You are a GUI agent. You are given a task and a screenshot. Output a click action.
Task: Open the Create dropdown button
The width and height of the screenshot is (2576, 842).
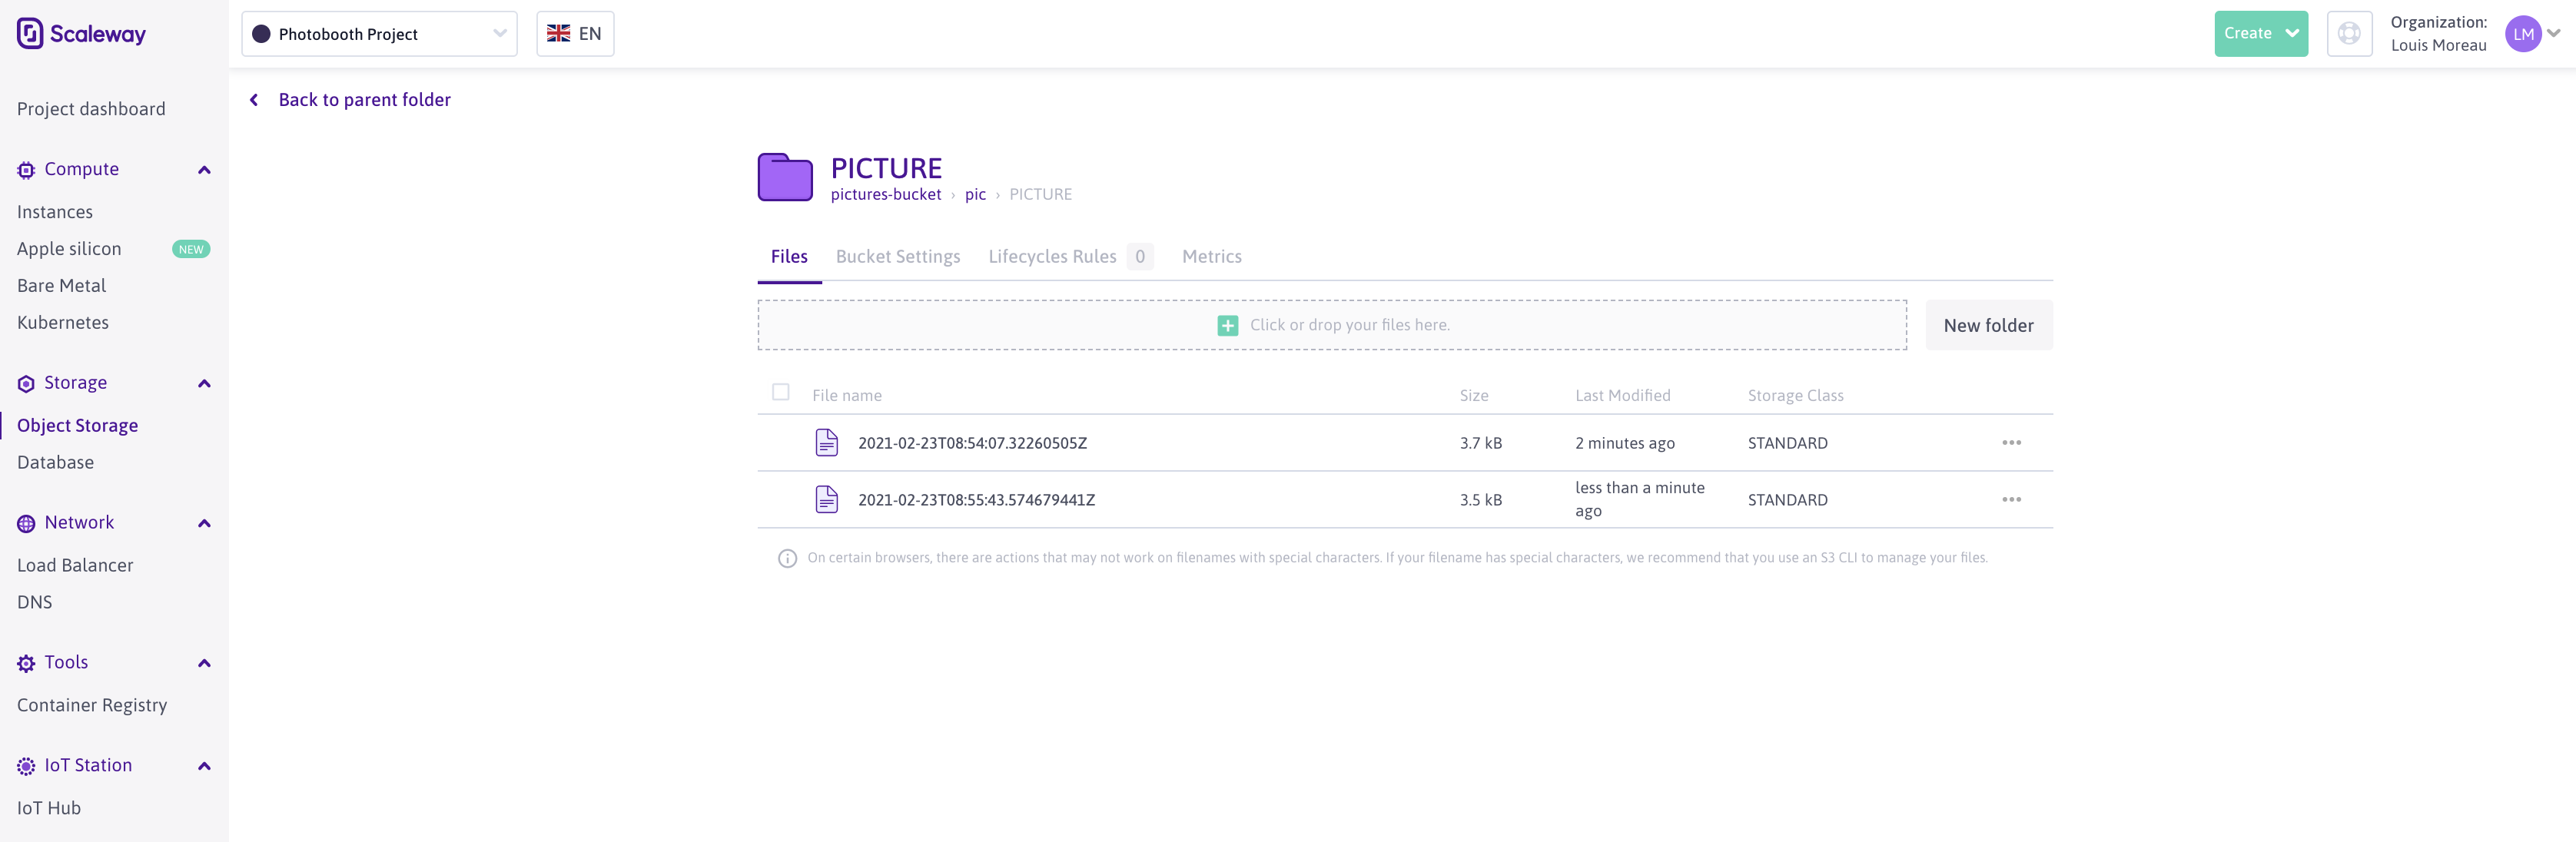(2260, 33)
